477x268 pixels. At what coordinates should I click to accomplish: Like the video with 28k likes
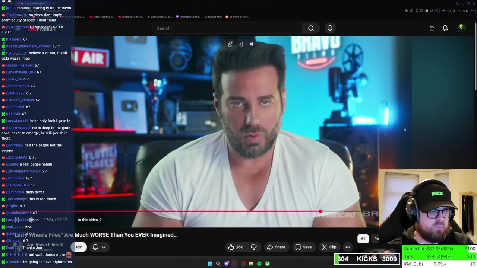[x=235, y=247]
